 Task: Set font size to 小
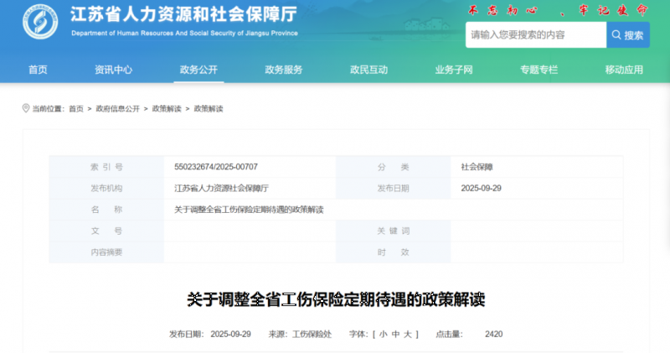[x=383, y=335]
